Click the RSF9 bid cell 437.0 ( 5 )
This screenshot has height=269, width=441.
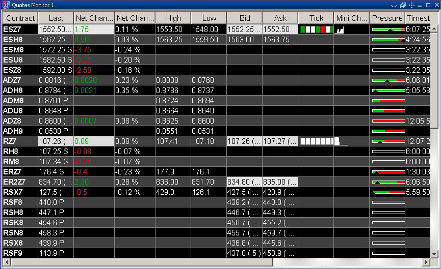(245, 253)
